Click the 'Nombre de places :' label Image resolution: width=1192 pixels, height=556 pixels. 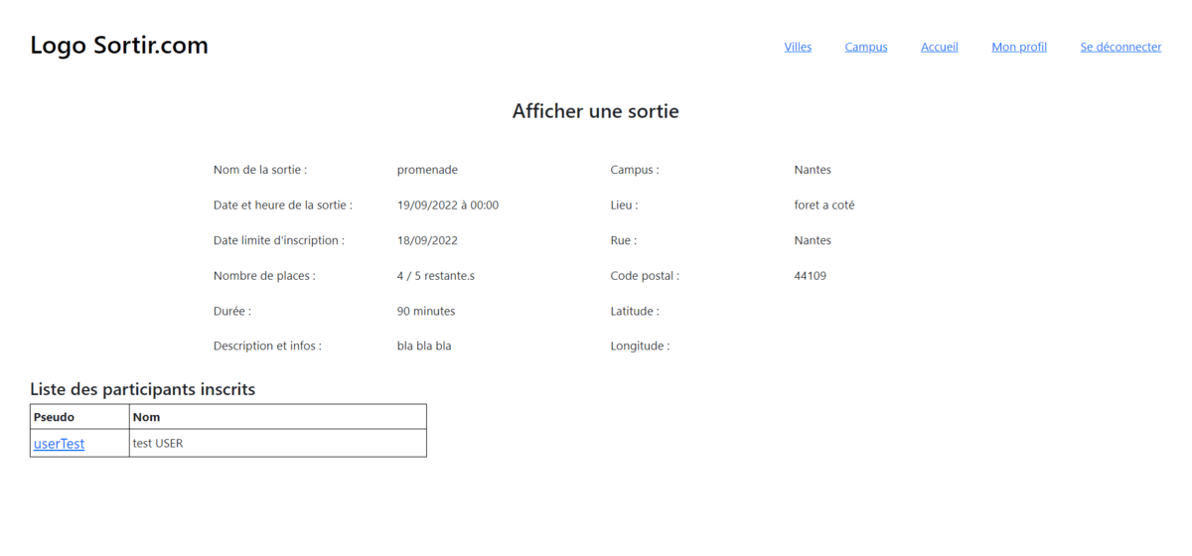coord(264,276)
